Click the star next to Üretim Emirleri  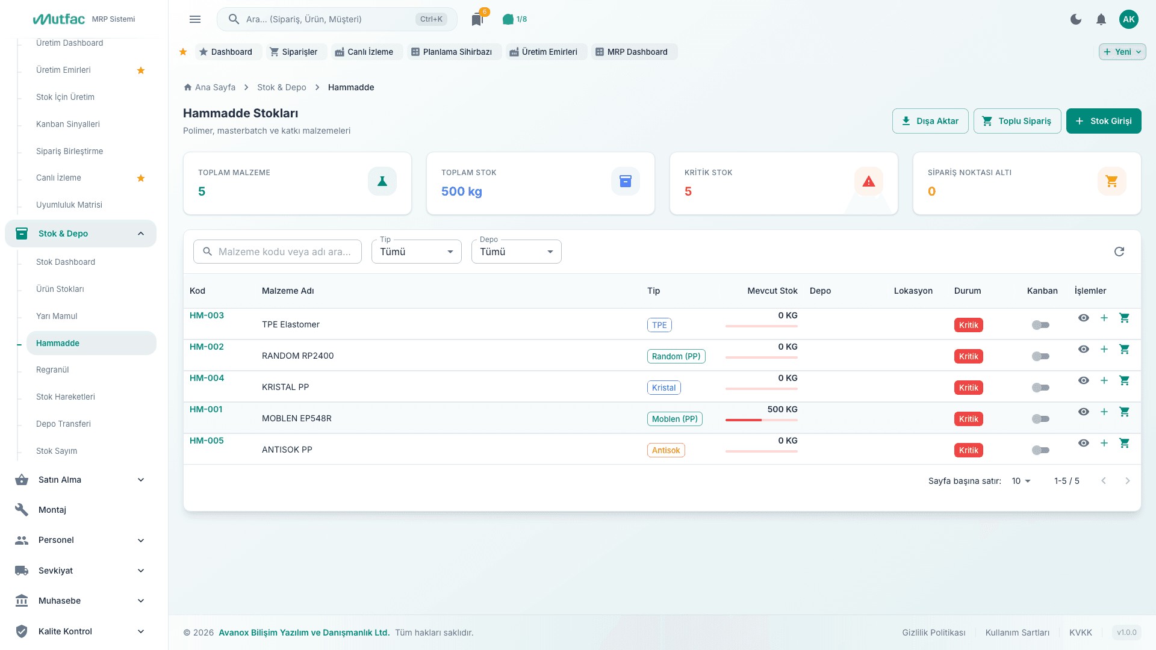pyautogui.click(x=141, y=70)
